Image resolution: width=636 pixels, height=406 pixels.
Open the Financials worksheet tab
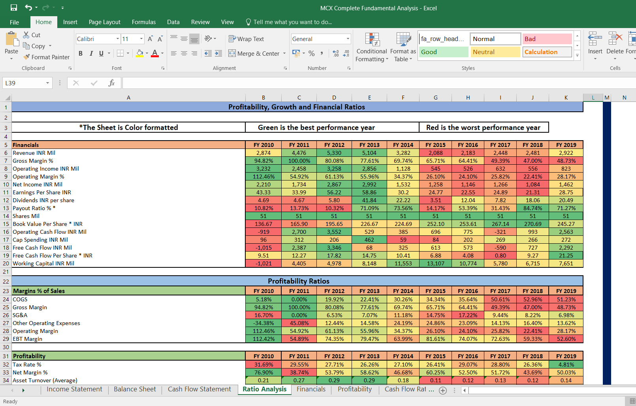click(x=311, y=389)
